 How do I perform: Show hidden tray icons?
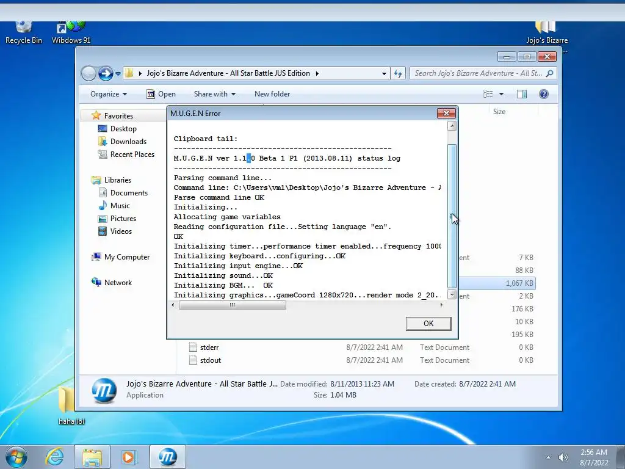tap(549, 457)
